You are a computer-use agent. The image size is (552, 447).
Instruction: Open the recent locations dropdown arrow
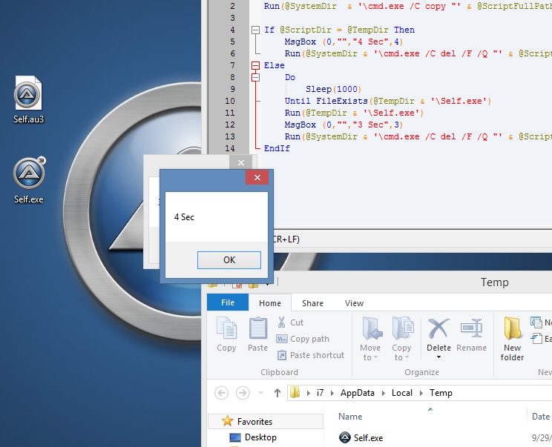click(x=260, y=393)
